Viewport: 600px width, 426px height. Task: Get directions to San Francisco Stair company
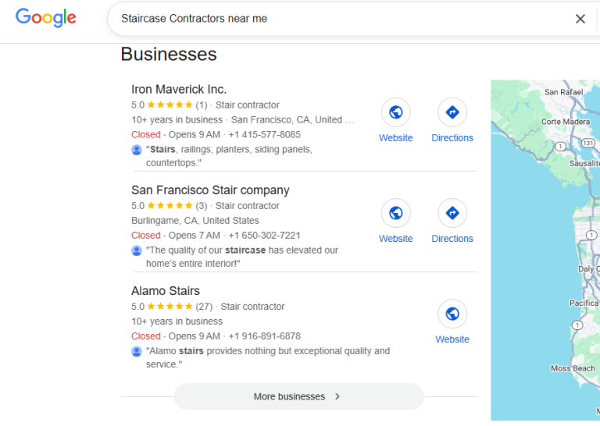coord(452,213)
